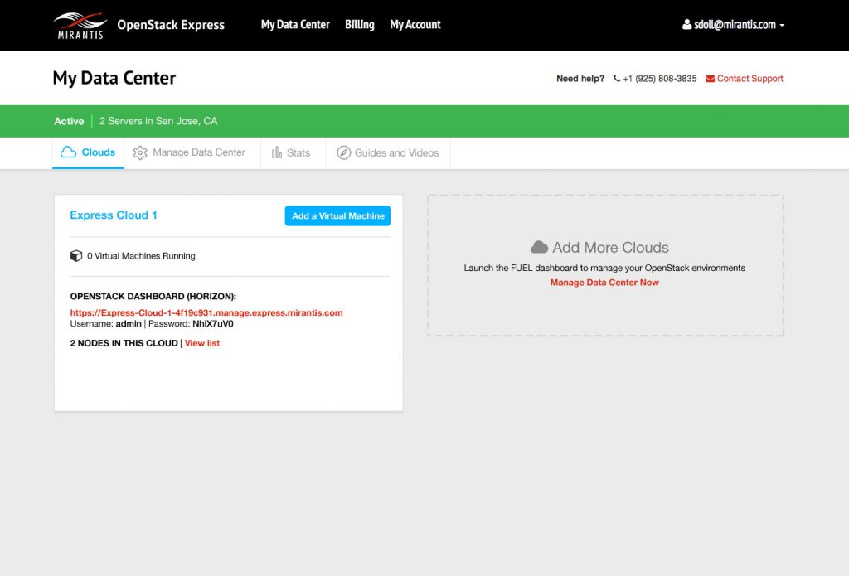The width and height of the screenshot is (849, 576).
Task: Open Guides and Videos tab
Action: [388, 152]
